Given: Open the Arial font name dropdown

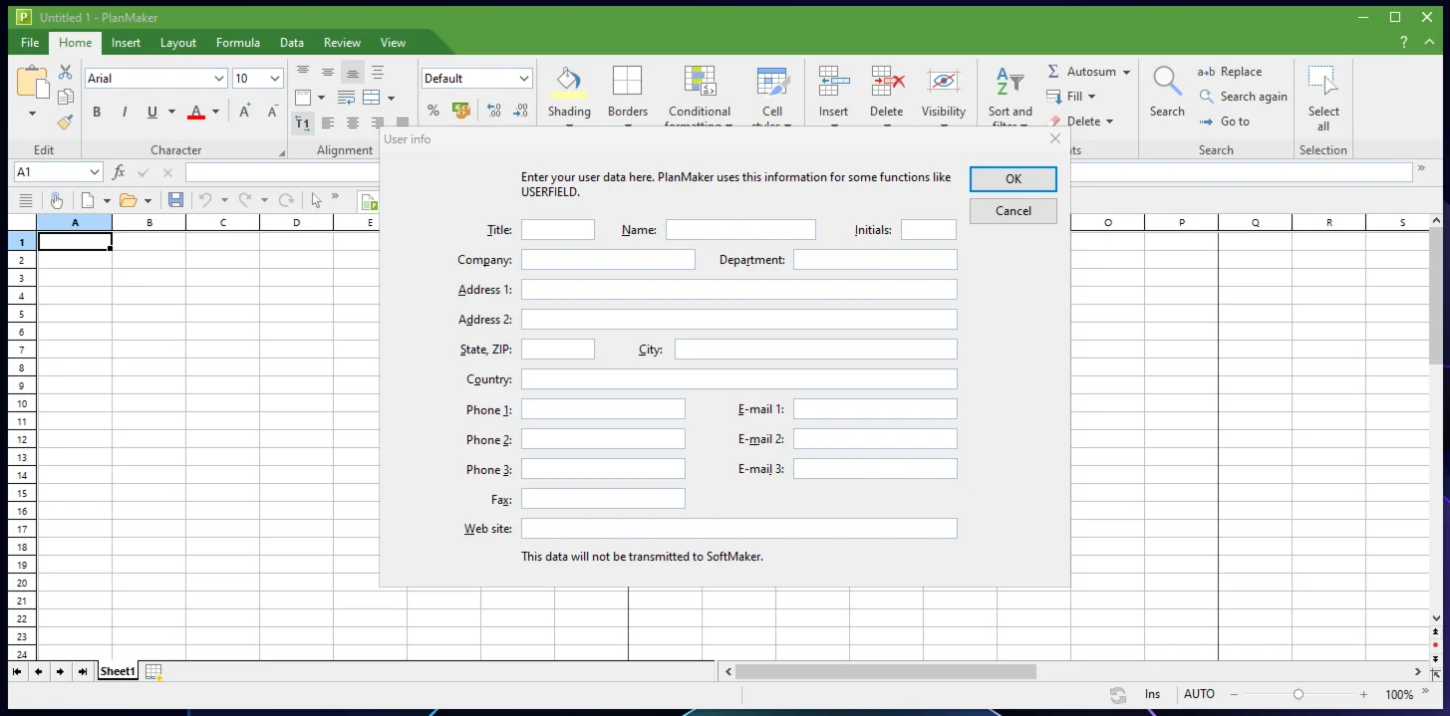Looking at the screenshot, I should click(x=219, y=79).
